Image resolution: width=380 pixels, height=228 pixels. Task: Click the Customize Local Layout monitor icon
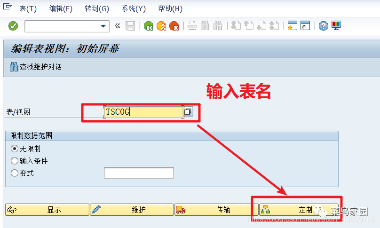pos(336,25)
